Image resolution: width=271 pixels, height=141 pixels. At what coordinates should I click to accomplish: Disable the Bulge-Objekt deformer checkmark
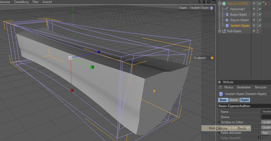[x=260, y=14]
